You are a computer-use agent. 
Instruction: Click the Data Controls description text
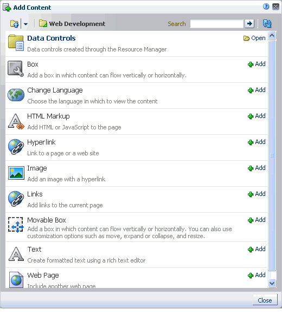coord(97,49)
